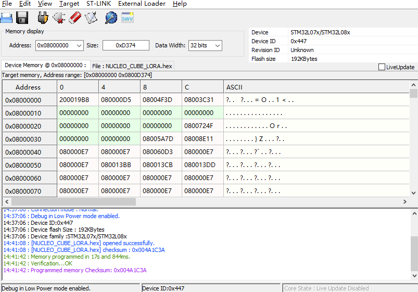Connect to target using plug icon

pos(43,18)
